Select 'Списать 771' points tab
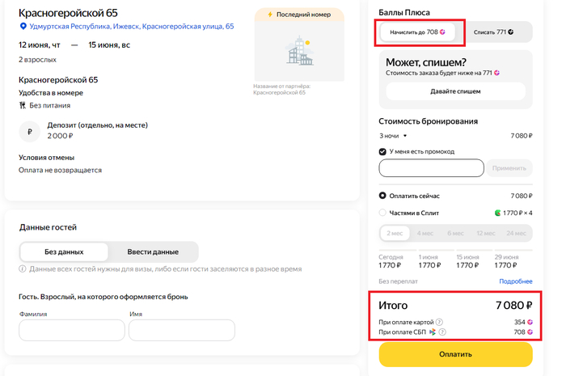Viewport: 566px width, 376px height. (492, 32)
